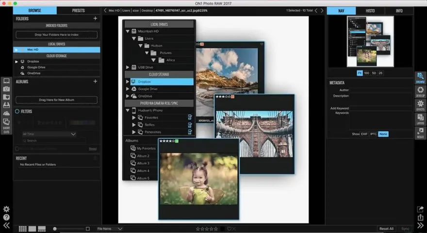The width and height of the screenshot is (427, 233).
Task: Show EXIF metadata
Action: coord(364,134)
